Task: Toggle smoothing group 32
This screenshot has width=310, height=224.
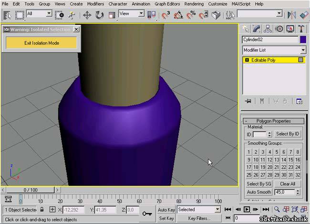Action: [x=298, y=175]
